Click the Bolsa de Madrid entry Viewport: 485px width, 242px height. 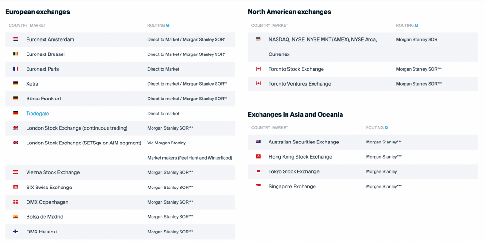pyautogui.click(x=45, y=217)
